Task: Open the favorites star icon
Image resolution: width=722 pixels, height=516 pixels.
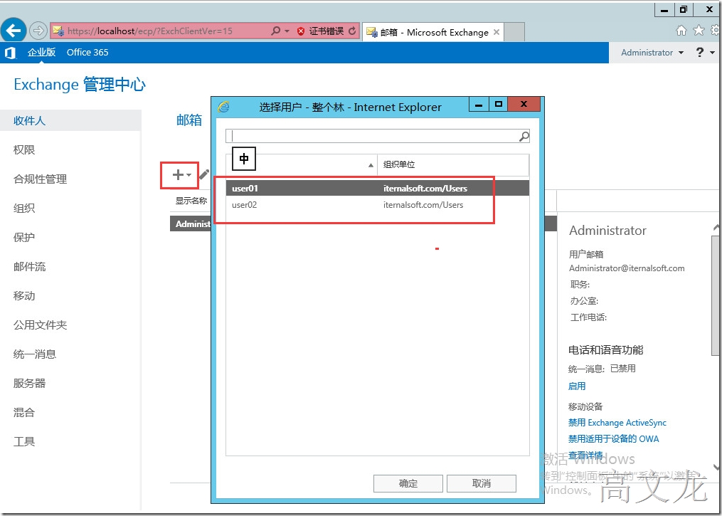Action: pos(699,31)
